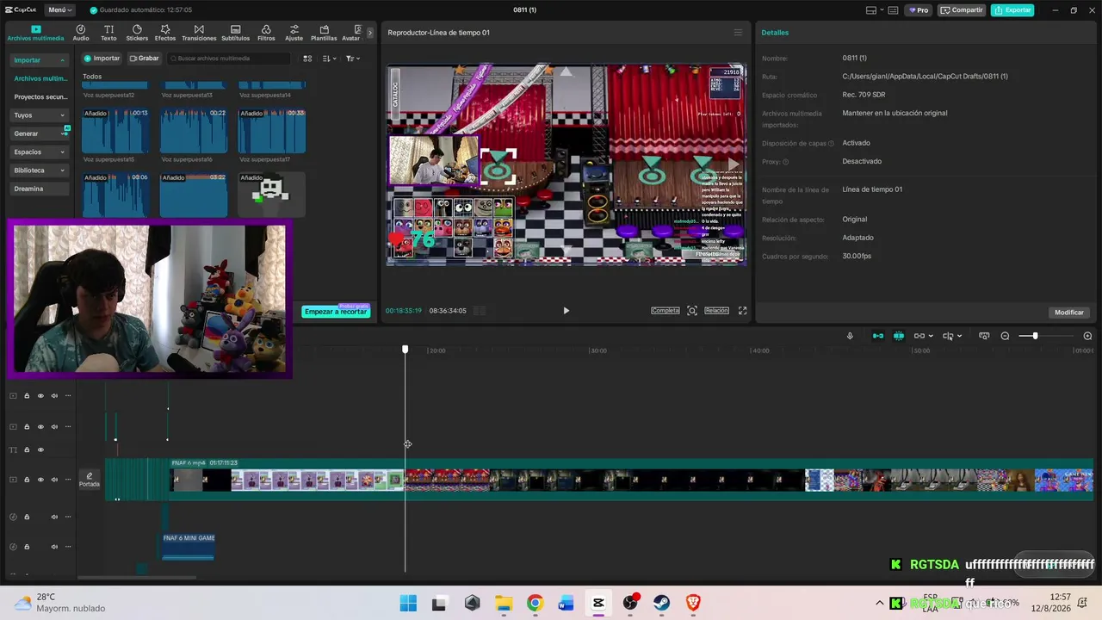Collapse the Importar section in the sidebar
Image resolution: width=1102 pixels, height=620 pixels.
[x=62, y=60]
